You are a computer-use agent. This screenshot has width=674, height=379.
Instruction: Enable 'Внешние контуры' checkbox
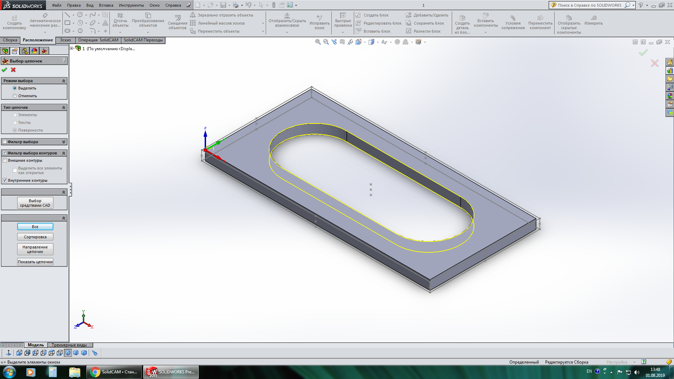coord(5,160)
